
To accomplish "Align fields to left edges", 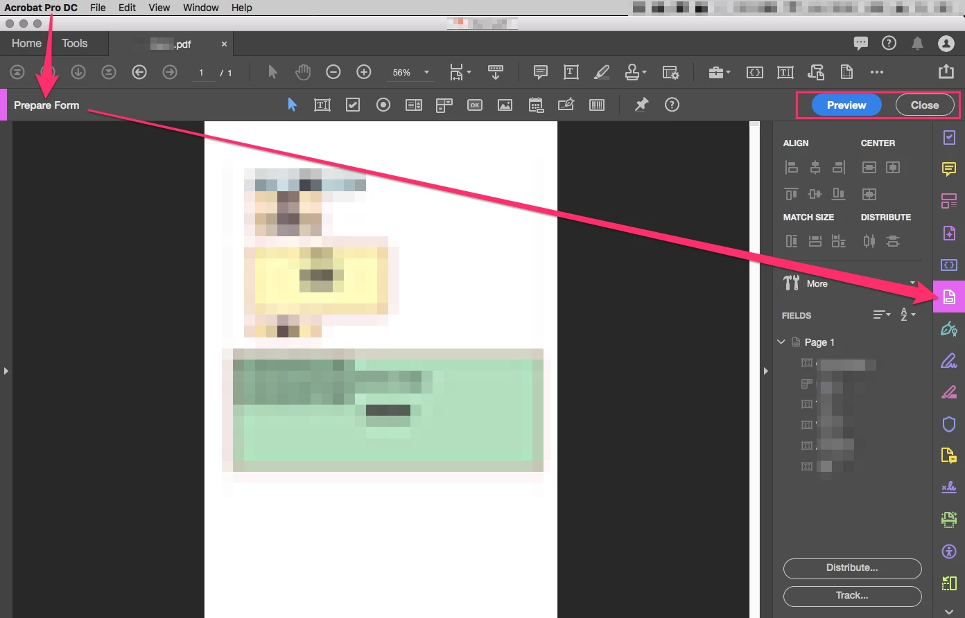I will click(792, 167).
